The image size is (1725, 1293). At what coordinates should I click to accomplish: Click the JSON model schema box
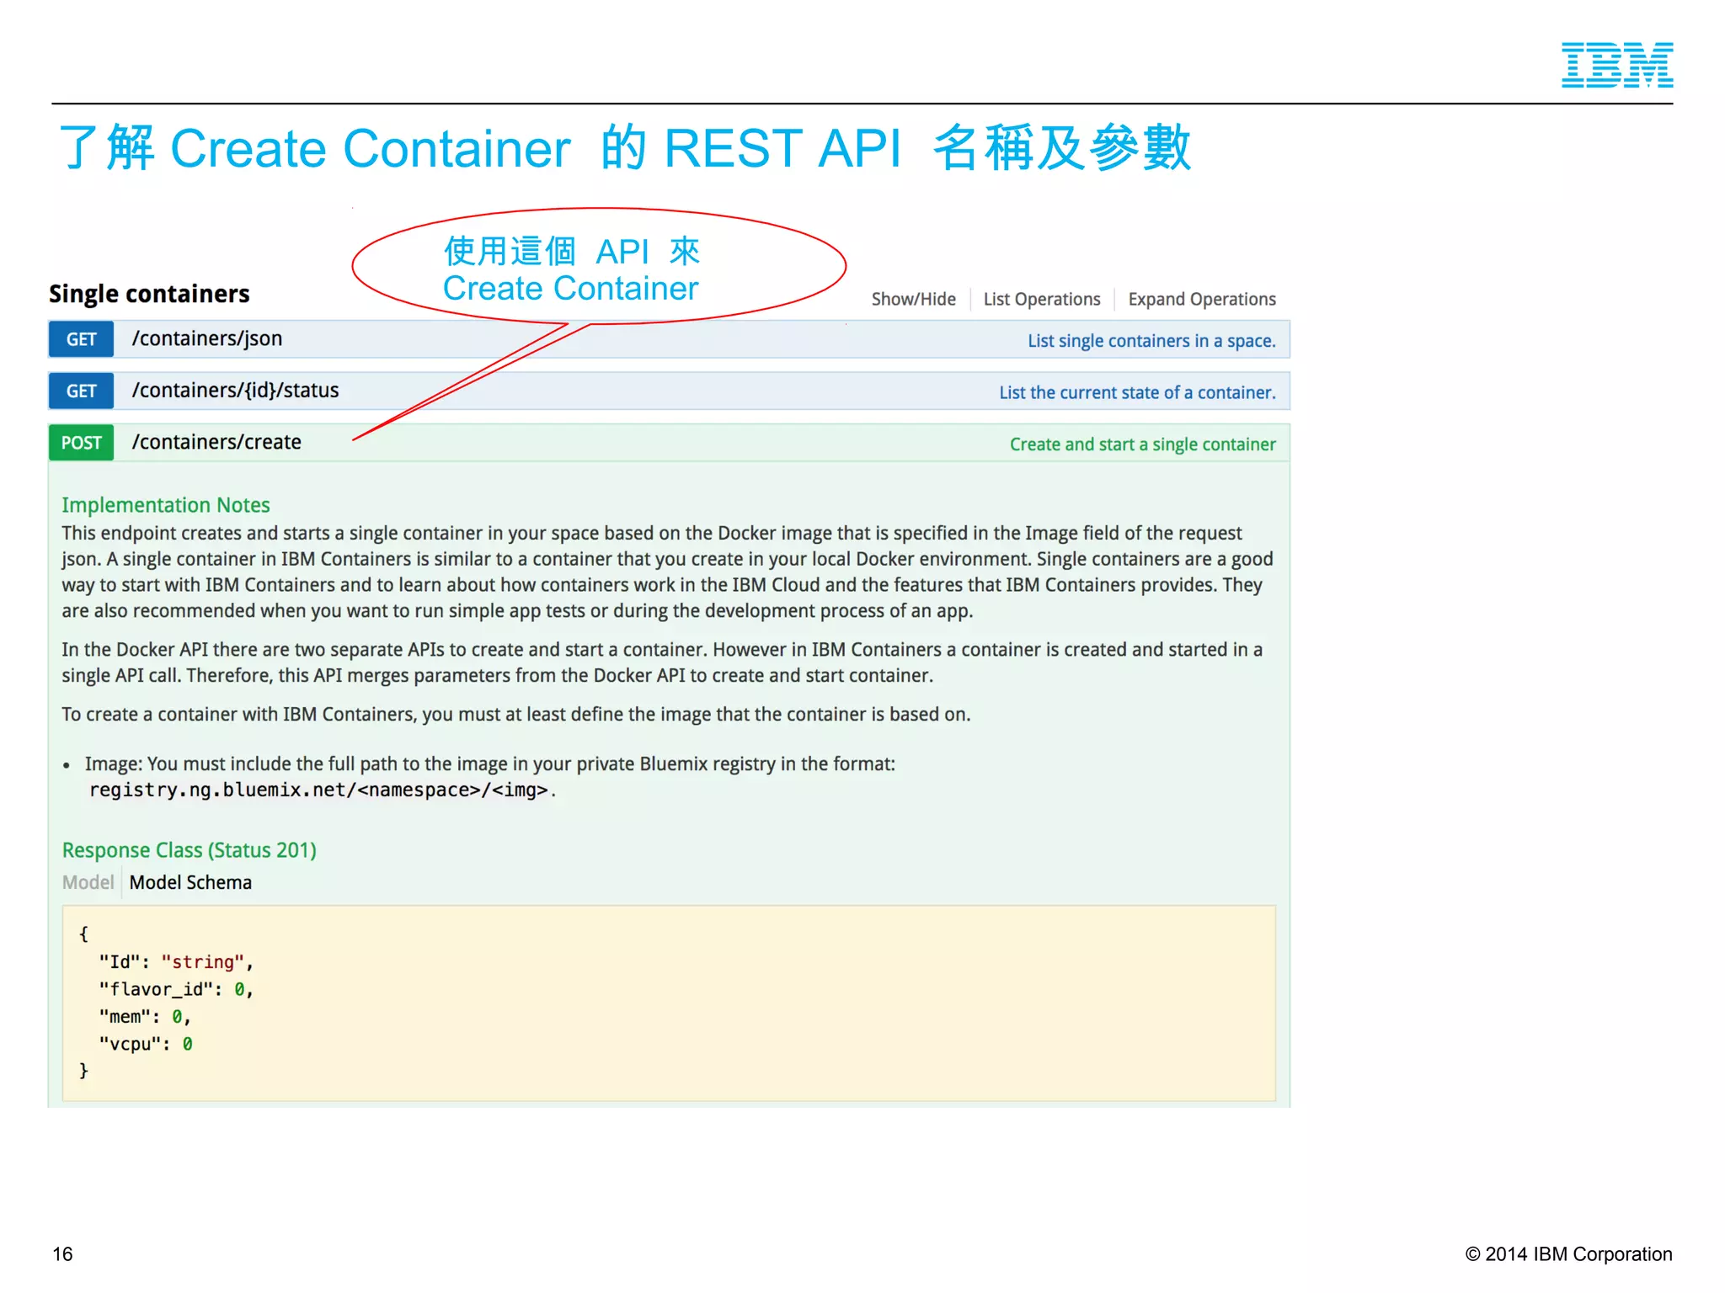click(670, 1003)
